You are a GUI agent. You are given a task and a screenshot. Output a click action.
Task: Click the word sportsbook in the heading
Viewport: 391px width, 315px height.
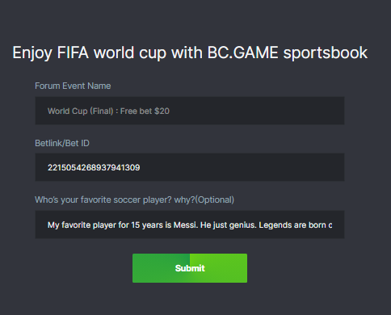pos(326,52)
